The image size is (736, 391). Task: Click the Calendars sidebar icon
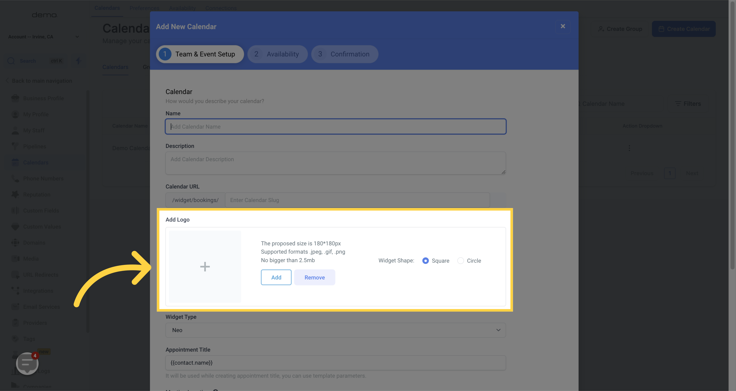[x=15, y=162]
